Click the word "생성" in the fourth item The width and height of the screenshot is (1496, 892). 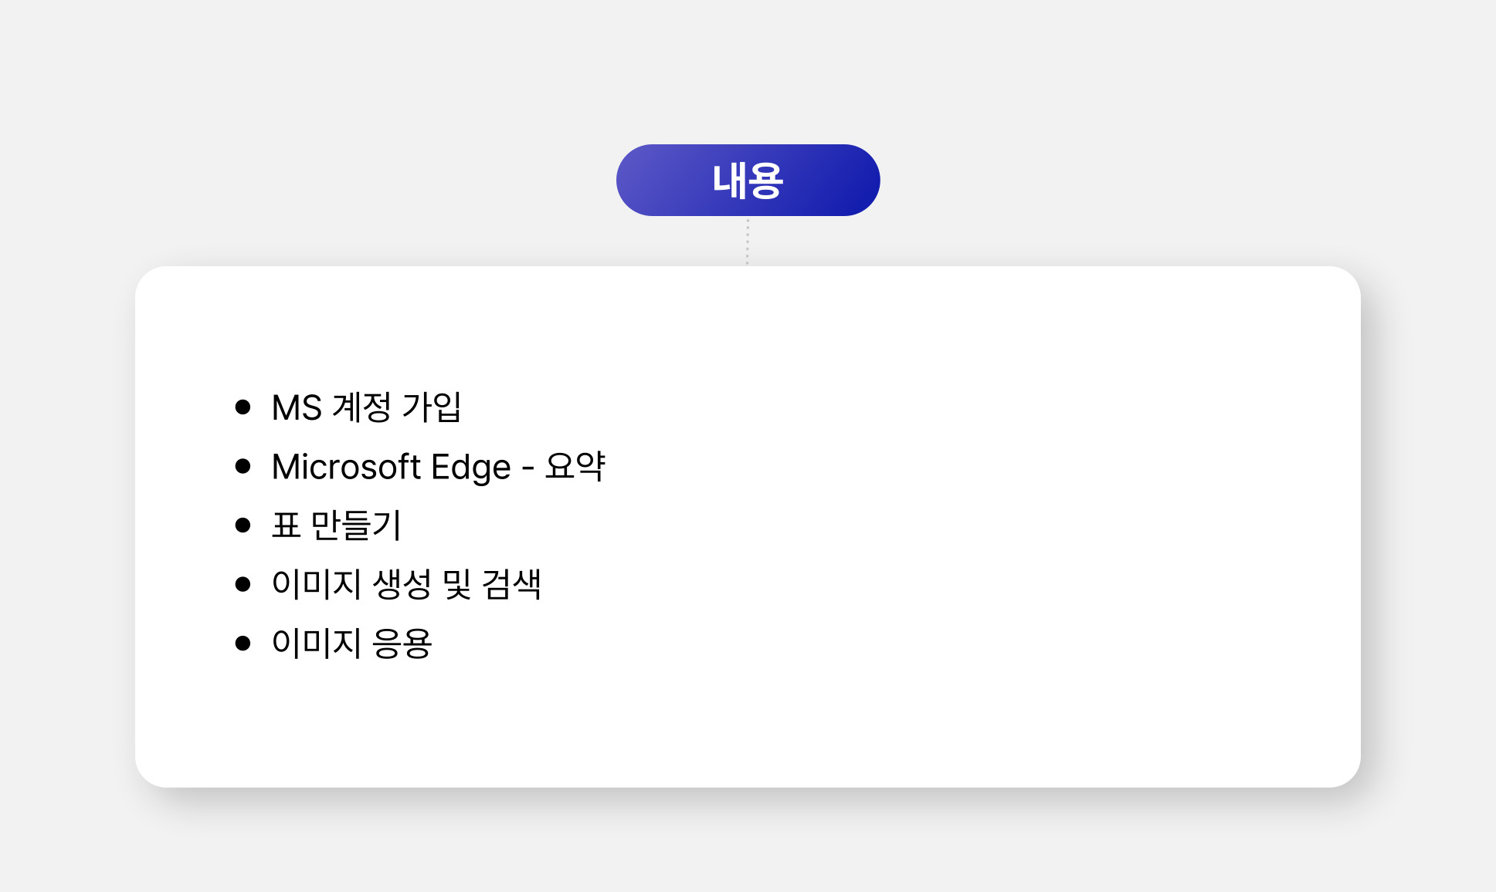(x=402, y=584)
